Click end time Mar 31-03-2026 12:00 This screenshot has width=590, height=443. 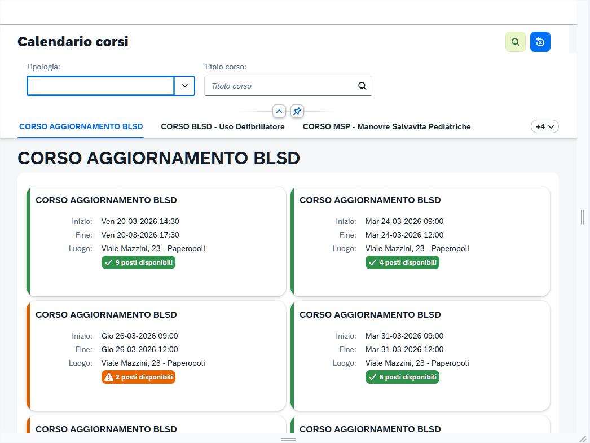[404, 349]
